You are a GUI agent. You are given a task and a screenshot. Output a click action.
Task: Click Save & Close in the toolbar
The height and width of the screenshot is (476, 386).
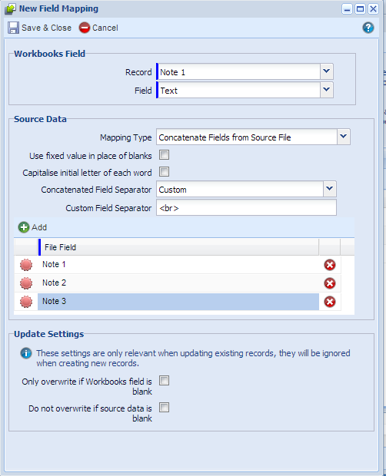(x=39, y=28)
